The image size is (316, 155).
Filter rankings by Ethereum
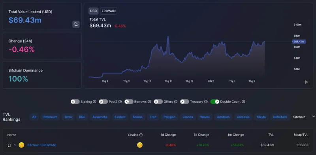(x=51, y=117)
